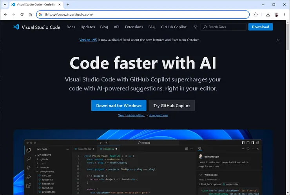Screen dimensions: 290x195
Task: Open a new browser tab with plus icon
Action: point(68,4)
